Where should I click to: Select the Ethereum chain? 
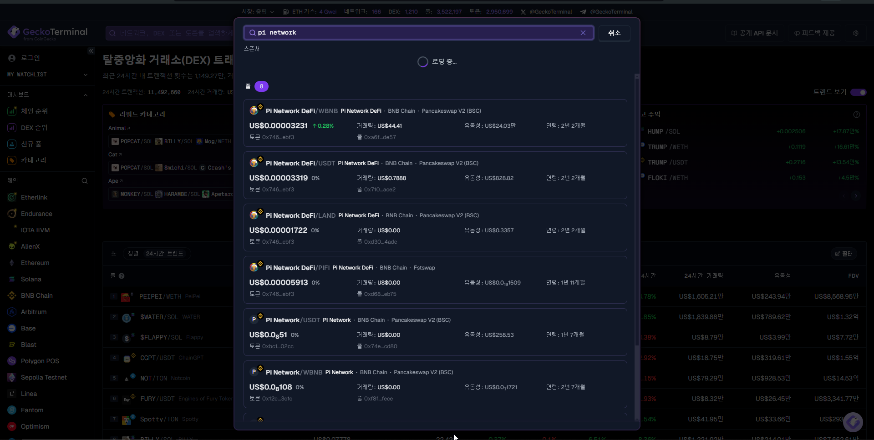coord(29,263)
